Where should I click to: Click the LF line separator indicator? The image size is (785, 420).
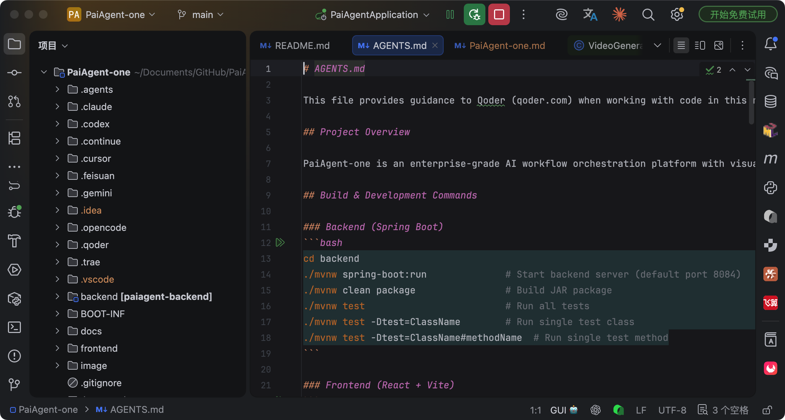641,410
